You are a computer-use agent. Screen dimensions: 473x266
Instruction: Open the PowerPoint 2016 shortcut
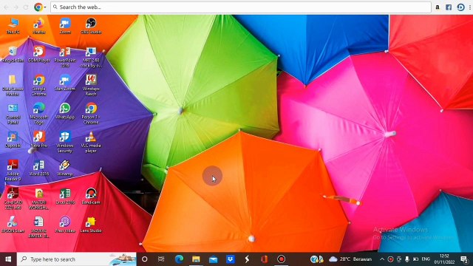(65, 57)
